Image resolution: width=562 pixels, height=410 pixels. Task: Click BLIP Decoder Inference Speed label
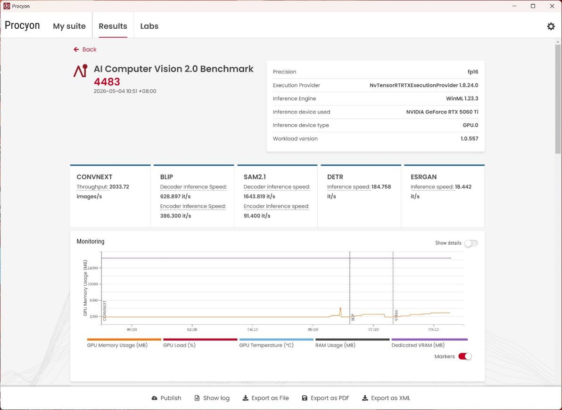pos(193,187)
